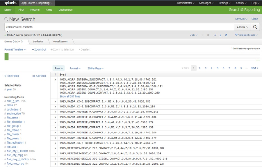Open cyclinders field details

coord(13,109)
